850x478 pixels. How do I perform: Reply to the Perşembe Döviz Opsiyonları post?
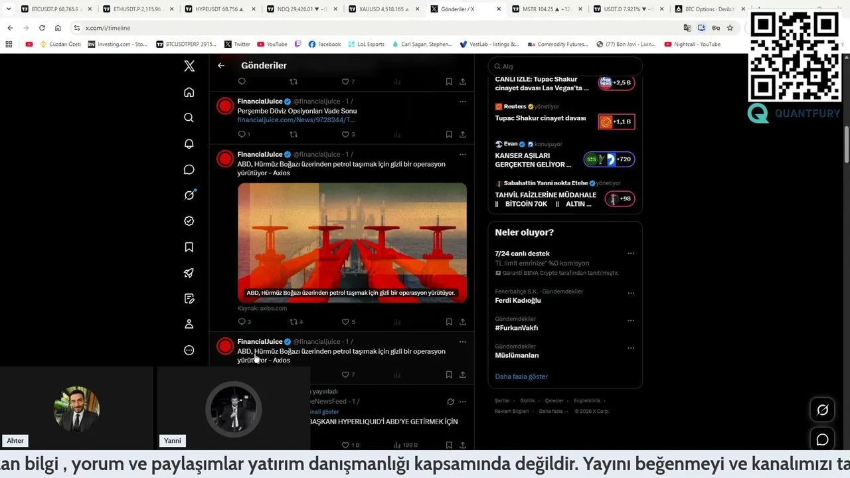coord(242,134)
